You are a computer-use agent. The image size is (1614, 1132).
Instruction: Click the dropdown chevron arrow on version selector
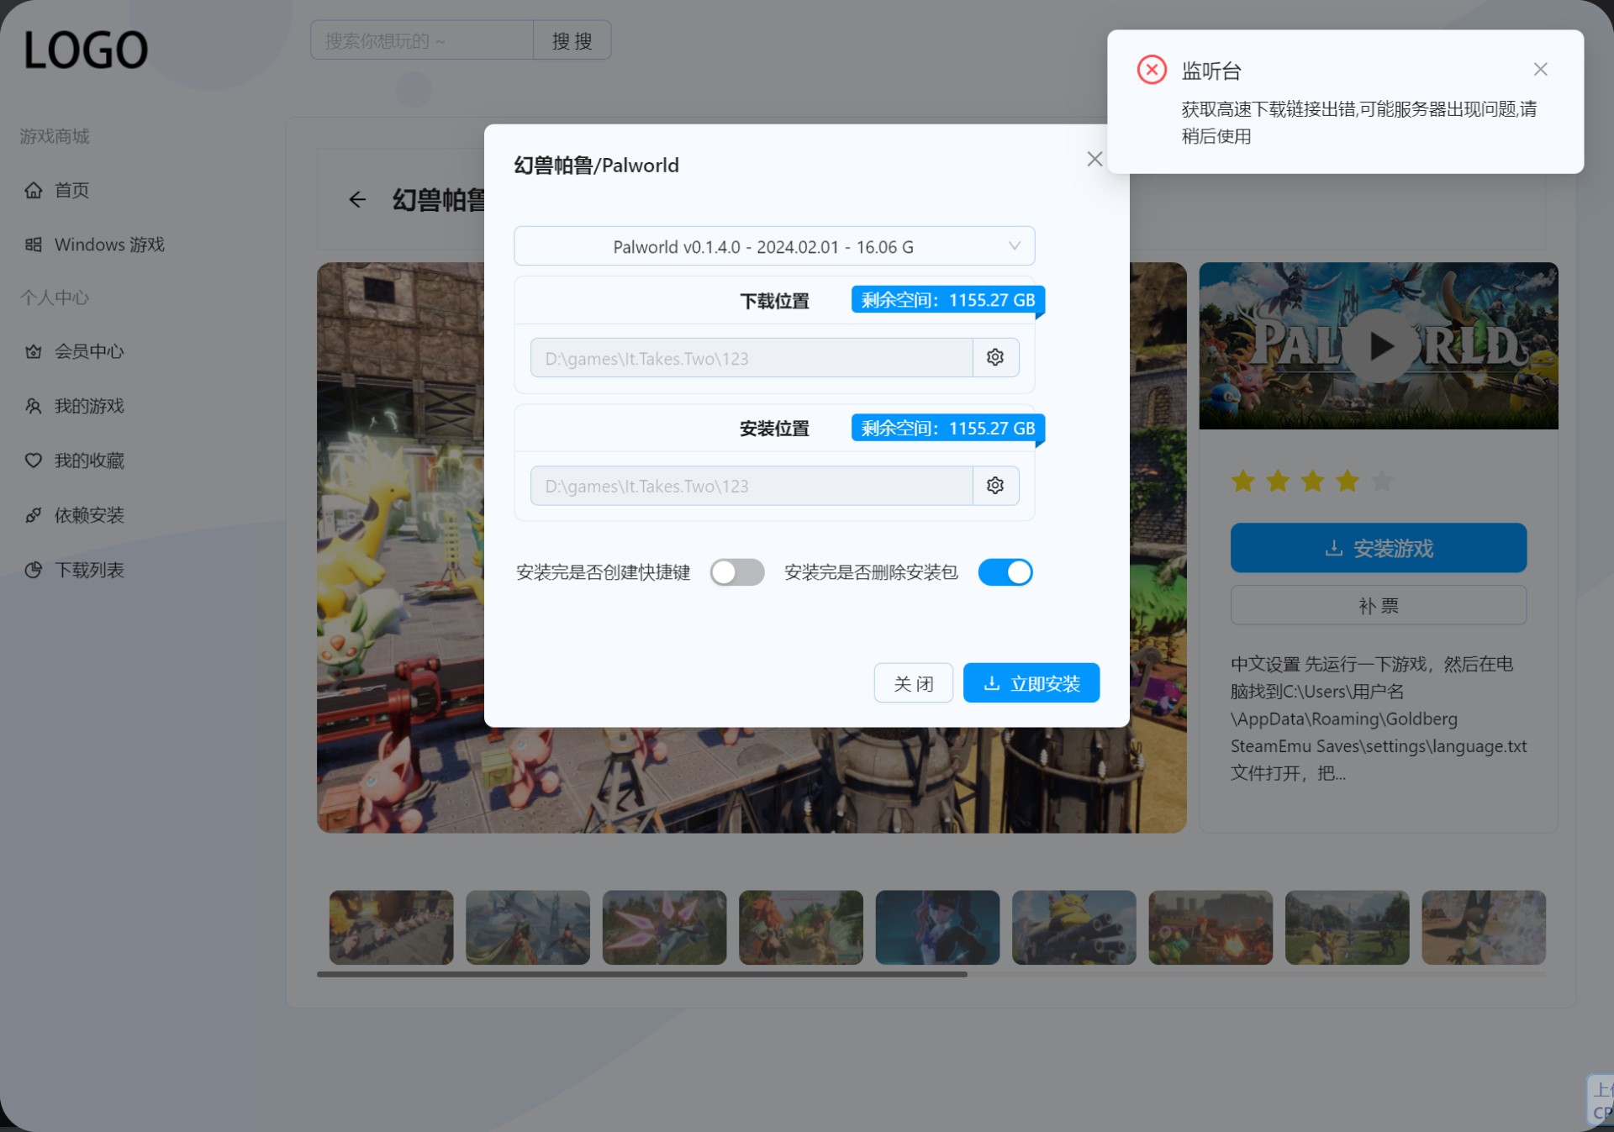pyautogui.click(x=1015, y=246)
